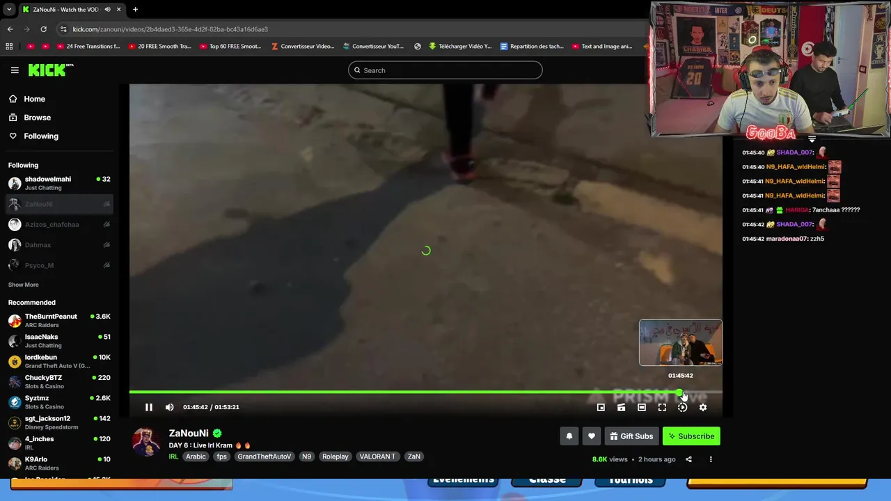Mute the video player volume
Viewport: 891px width, 501px height.
coord(169,407)
